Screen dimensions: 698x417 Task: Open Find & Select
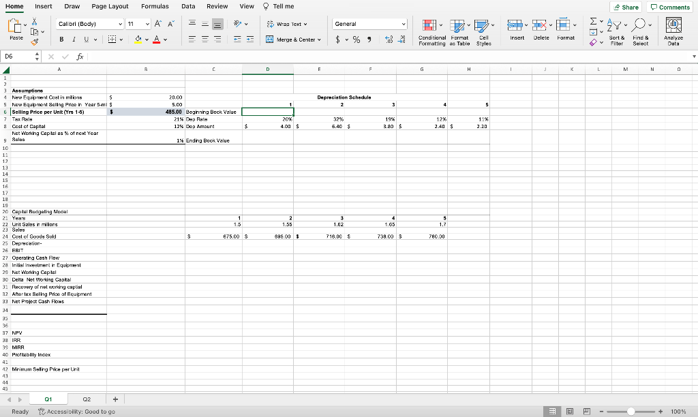click(641, 33)
